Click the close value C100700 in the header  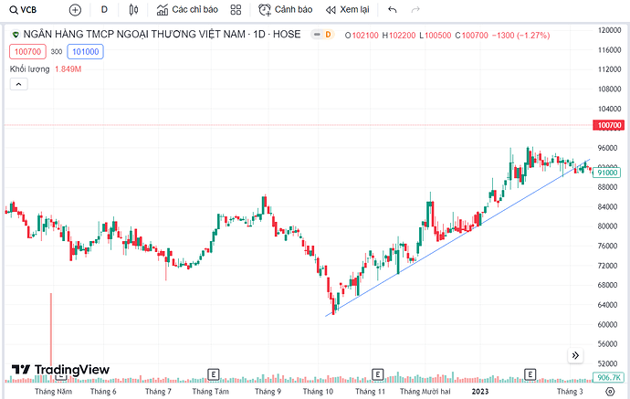click(x=472, y=36)
